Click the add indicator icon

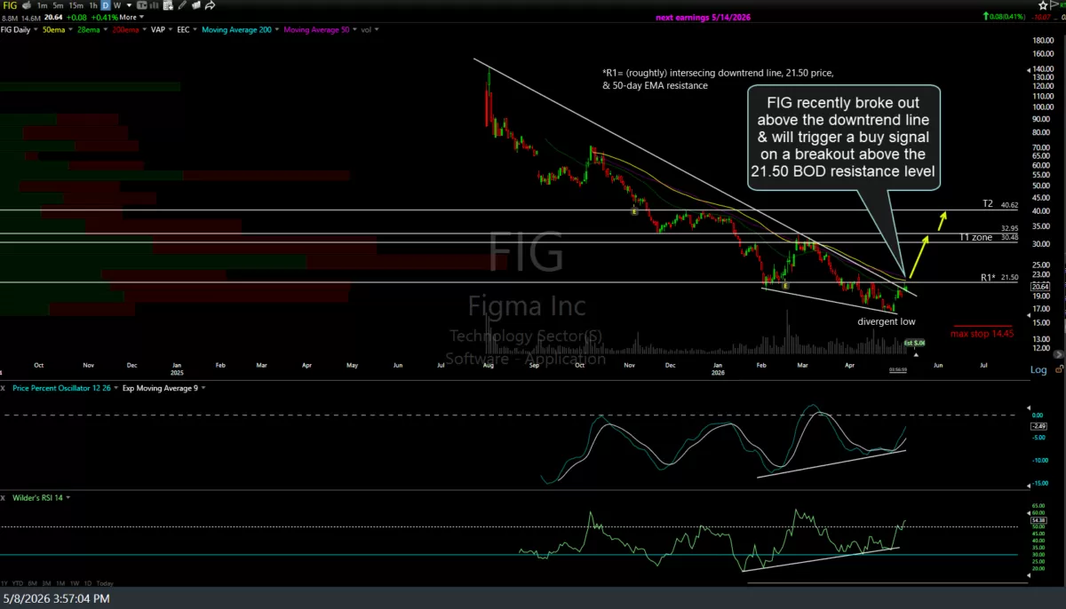pos(169,5)
